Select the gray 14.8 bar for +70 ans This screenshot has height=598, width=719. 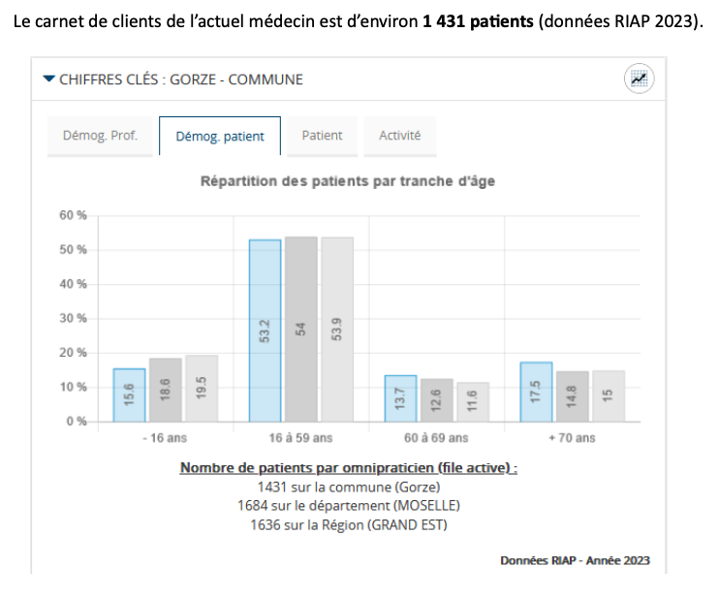(x=573, y=396)
